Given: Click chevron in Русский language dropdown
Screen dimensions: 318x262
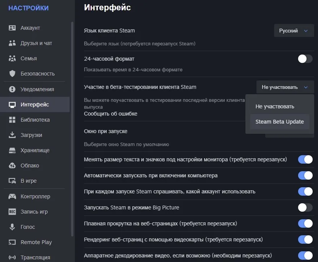Looking at the screenshot, I should click(x=306, y=31).
